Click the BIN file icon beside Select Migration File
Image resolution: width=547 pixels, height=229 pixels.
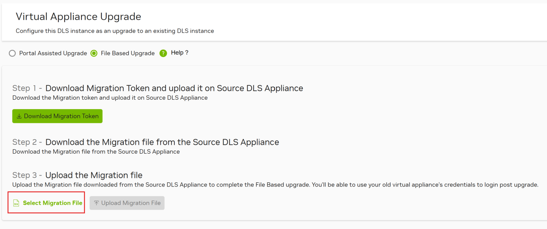(x=16, y=203)
